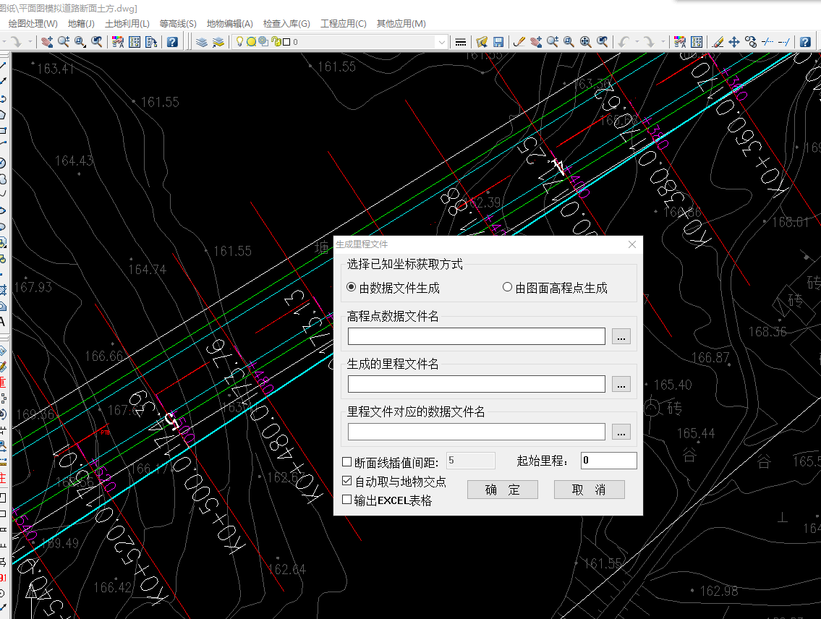Image resolution: width=821 pixels, height=619 pixels.
Task: Open the '检查入库(G)' menu
Action: [x=286, y=24]
